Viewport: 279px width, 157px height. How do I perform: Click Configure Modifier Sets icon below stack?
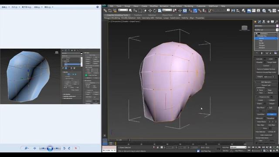[x=276, y=53]
